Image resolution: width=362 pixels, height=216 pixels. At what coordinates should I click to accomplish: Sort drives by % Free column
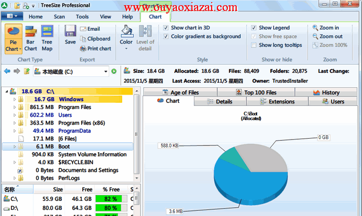coord(111,190)
